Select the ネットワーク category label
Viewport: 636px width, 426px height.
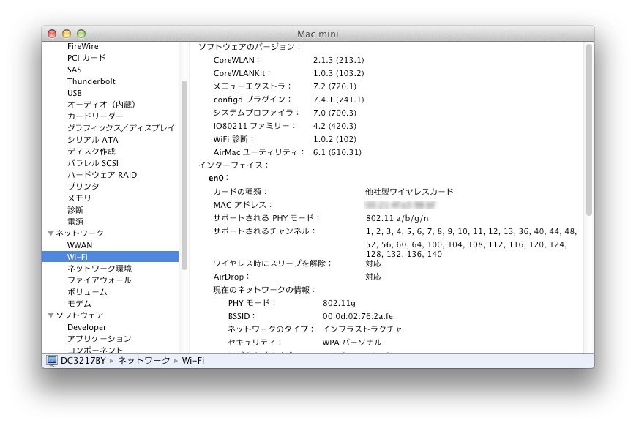[80, 233]
